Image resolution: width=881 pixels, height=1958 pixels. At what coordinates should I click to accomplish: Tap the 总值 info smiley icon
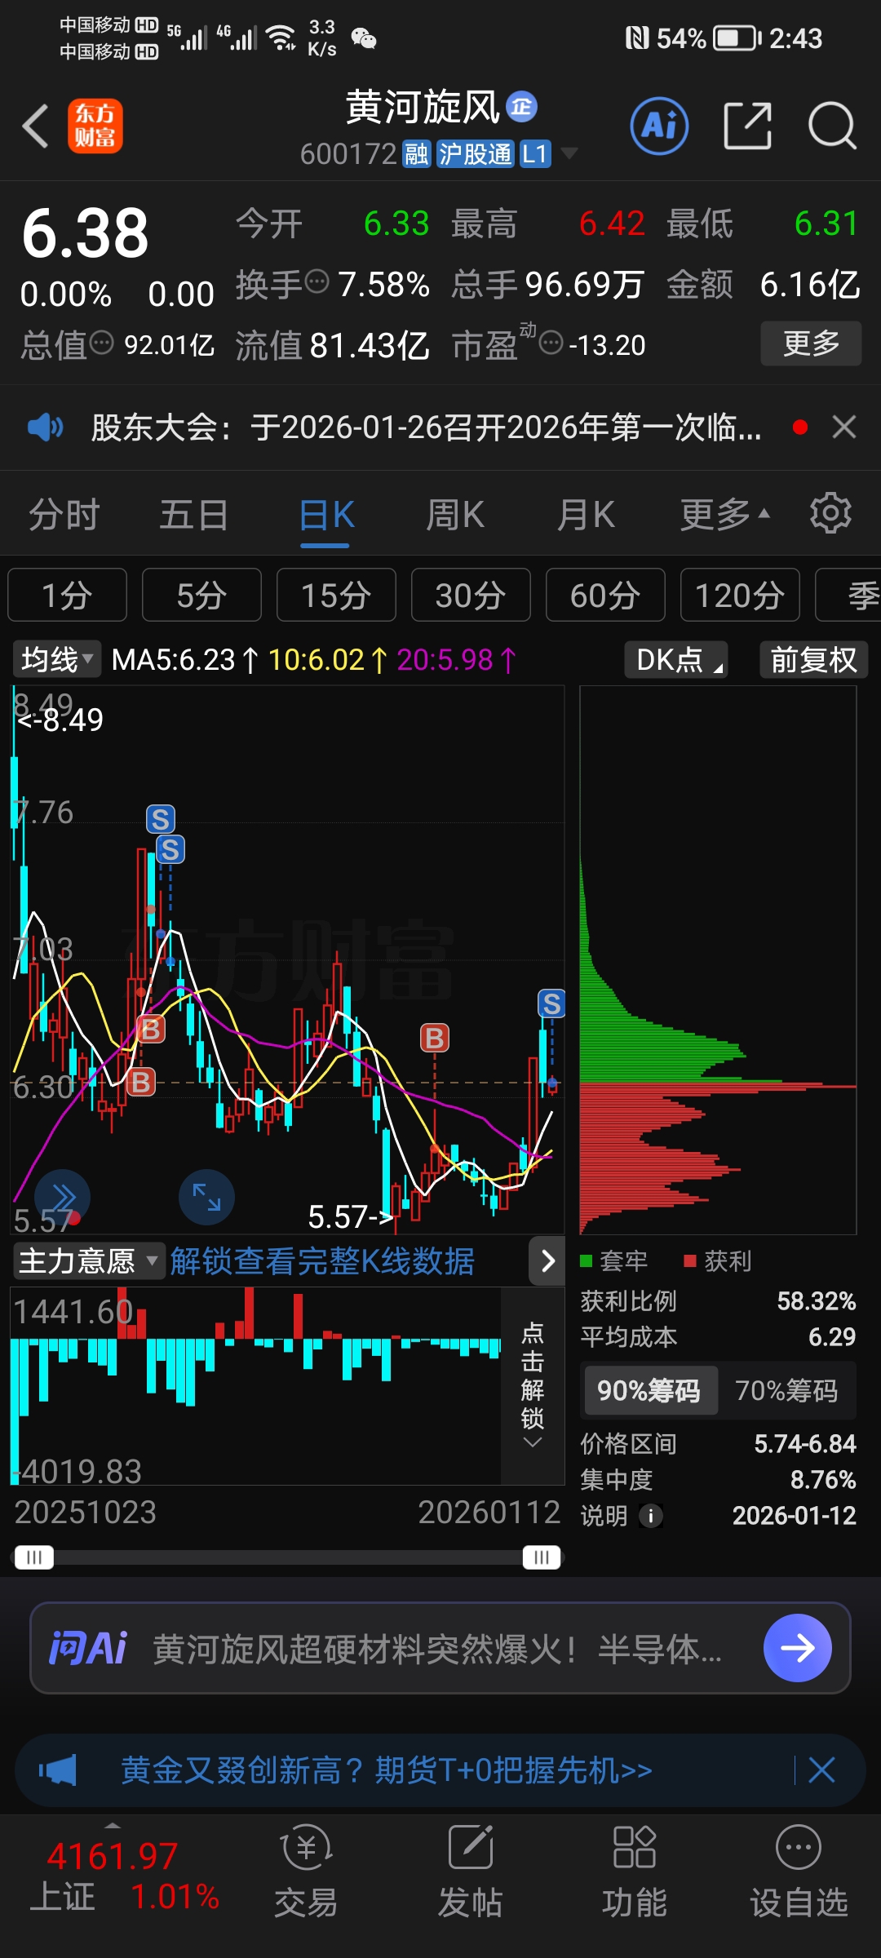101,343
